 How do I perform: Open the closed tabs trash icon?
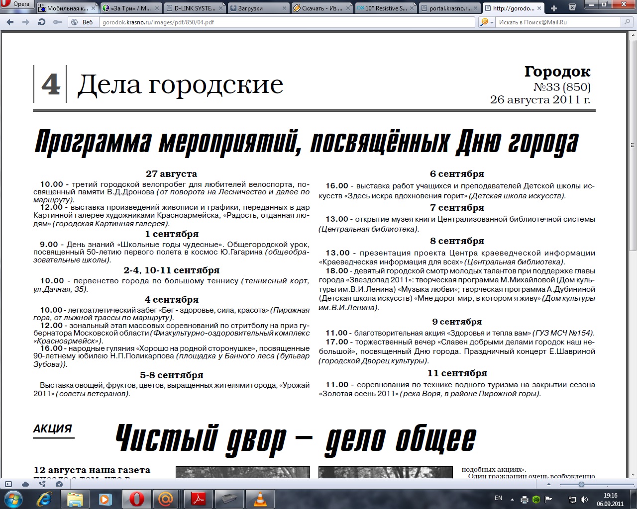pos(572,6)
